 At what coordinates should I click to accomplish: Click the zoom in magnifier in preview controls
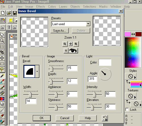coord(76,44)
